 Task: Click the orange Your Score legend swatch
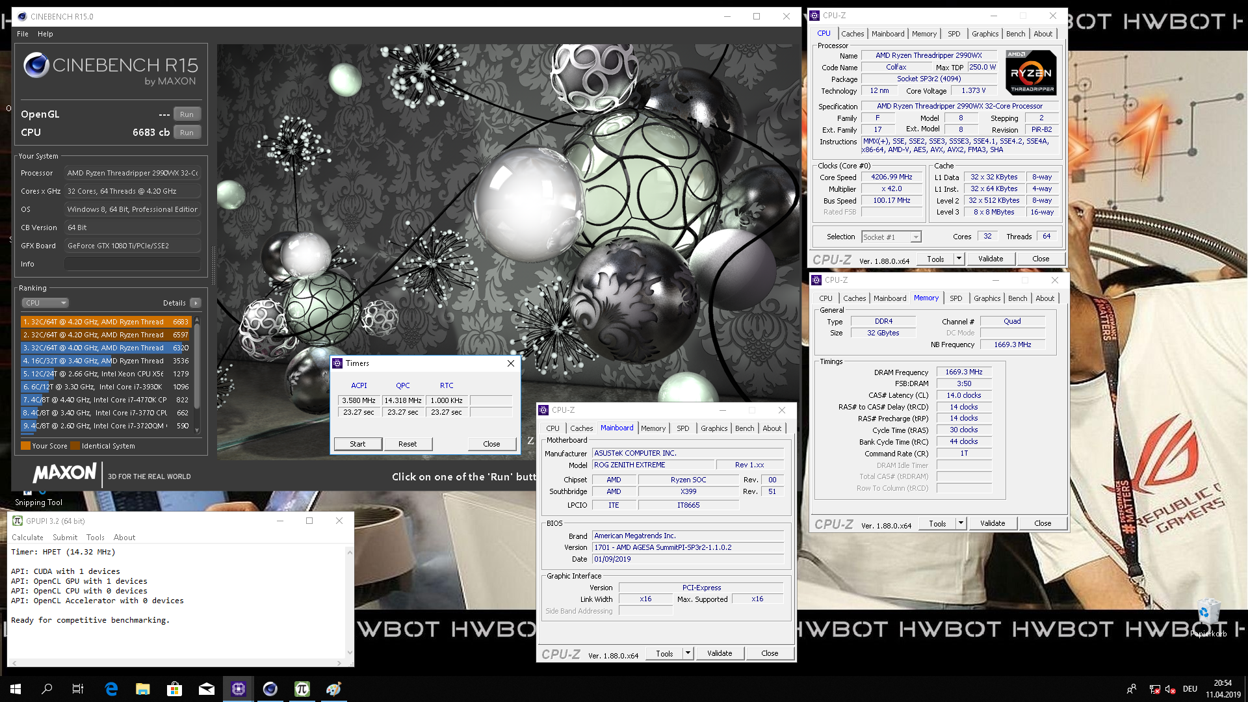pyautogui.click(x=25, y=446)
